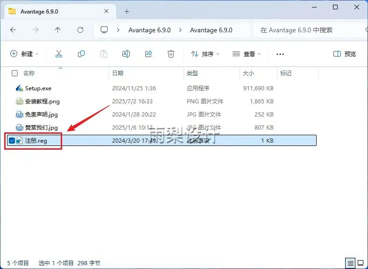The height and width of the screenshot is (269, 368).
Task: Go up one folder level
Action: pyautogui.click(x=57, y=30)
